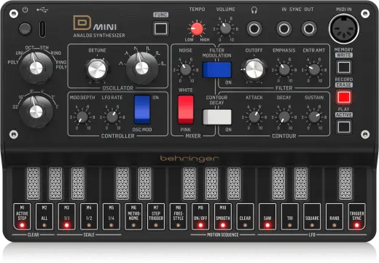Adjust the MOD DEPTH knob
379x263 pixels.
(82, 117)
